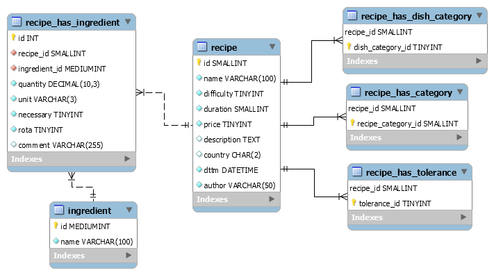This screenshot has height=275, width=494.
Task: Click diamond icon beside ingredient name VARCHAR(100)
Action: (56, 241)
